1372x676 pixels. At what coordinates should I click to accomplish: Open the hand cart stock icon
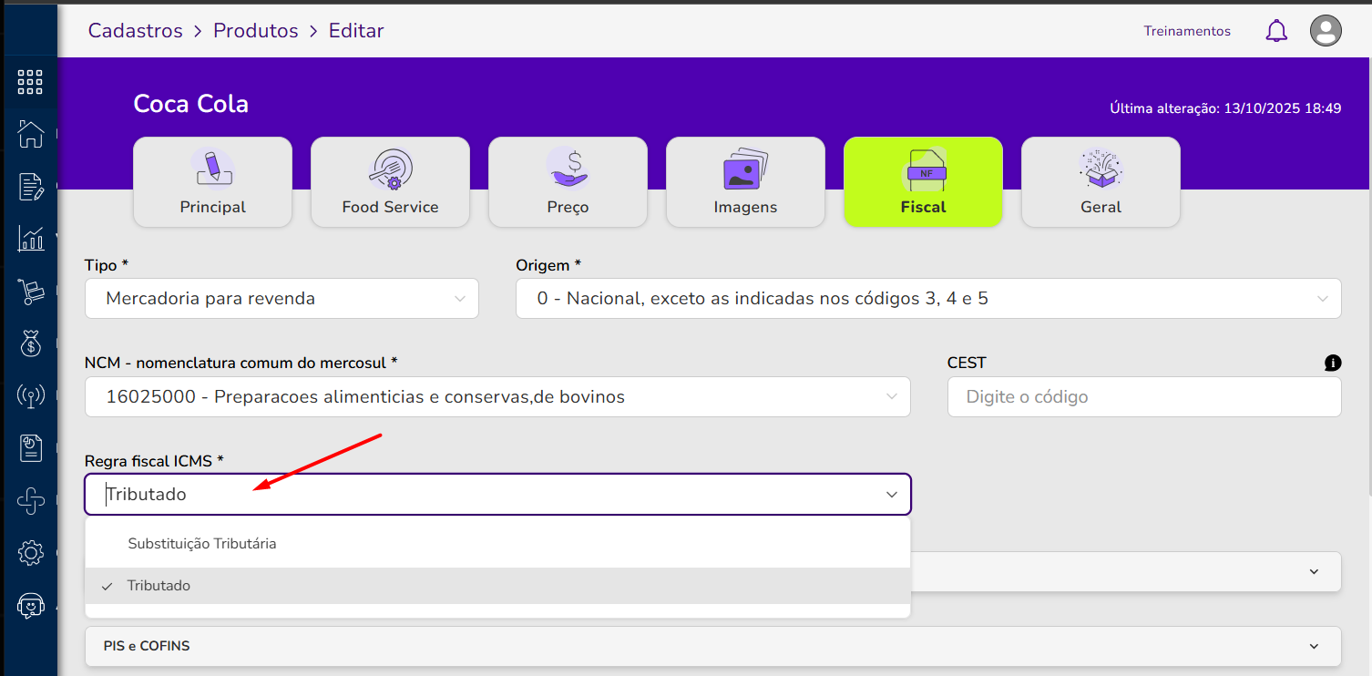pyautogui.click(x=30, y=292)
